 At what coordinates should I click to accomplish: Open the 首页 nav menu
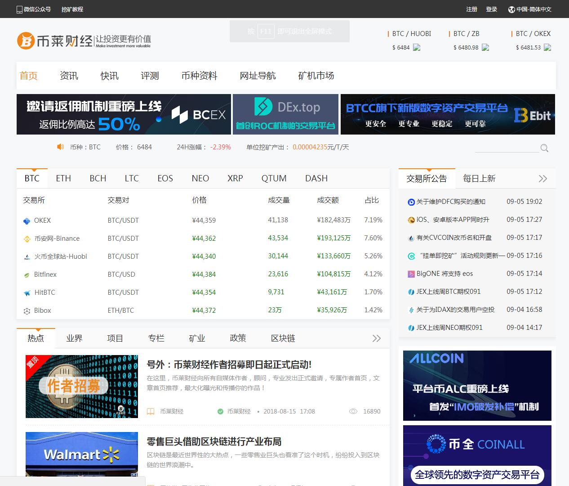pos(28,76)
